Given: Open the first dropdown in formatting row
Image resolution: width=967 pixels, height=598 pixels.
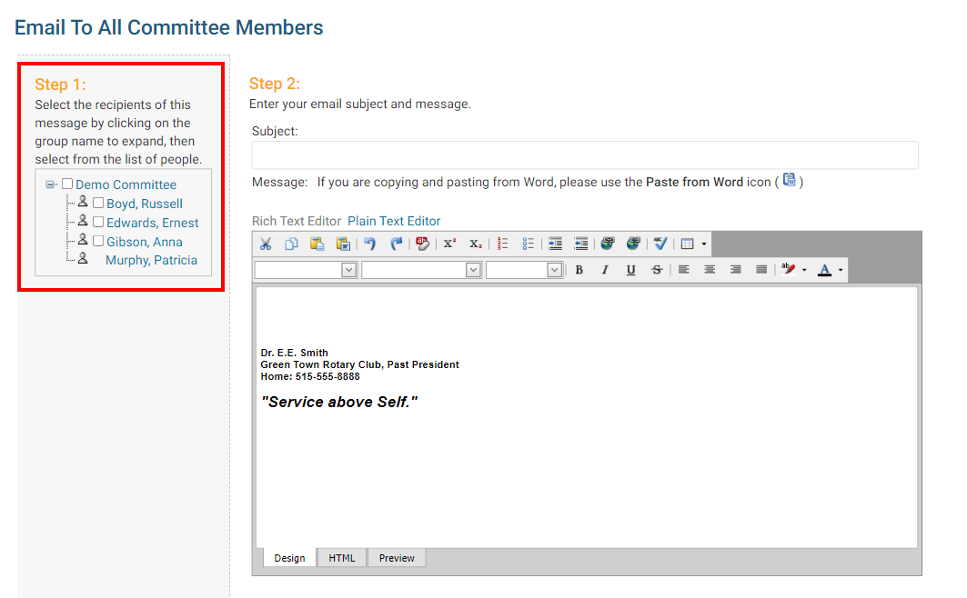Looking at the screenshot, I should click(348, 270).
